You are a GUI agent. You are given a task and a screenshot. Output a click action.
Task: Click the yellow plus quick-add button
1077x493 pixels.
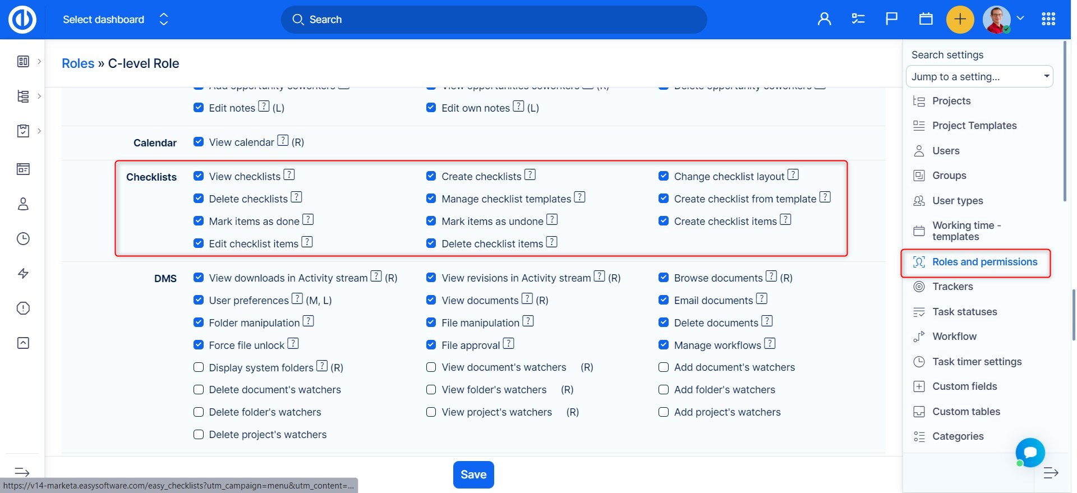(x=960, y=20)
